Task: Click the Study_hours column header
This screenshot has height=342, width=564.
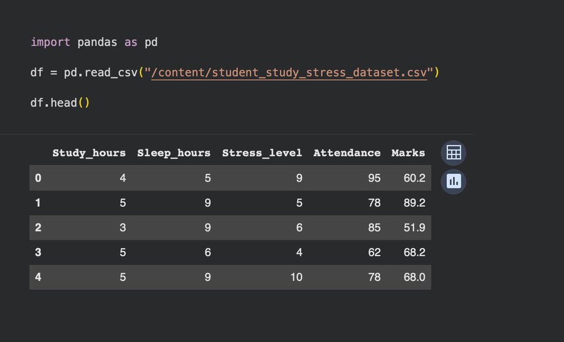Action: [89, 152]
